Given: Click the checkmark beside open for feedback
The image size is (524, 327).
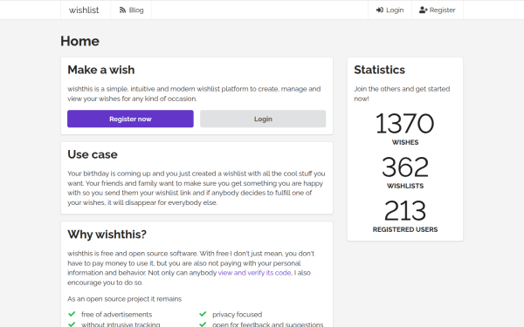Looking at the screenshot, I should (x=203, y=324).
